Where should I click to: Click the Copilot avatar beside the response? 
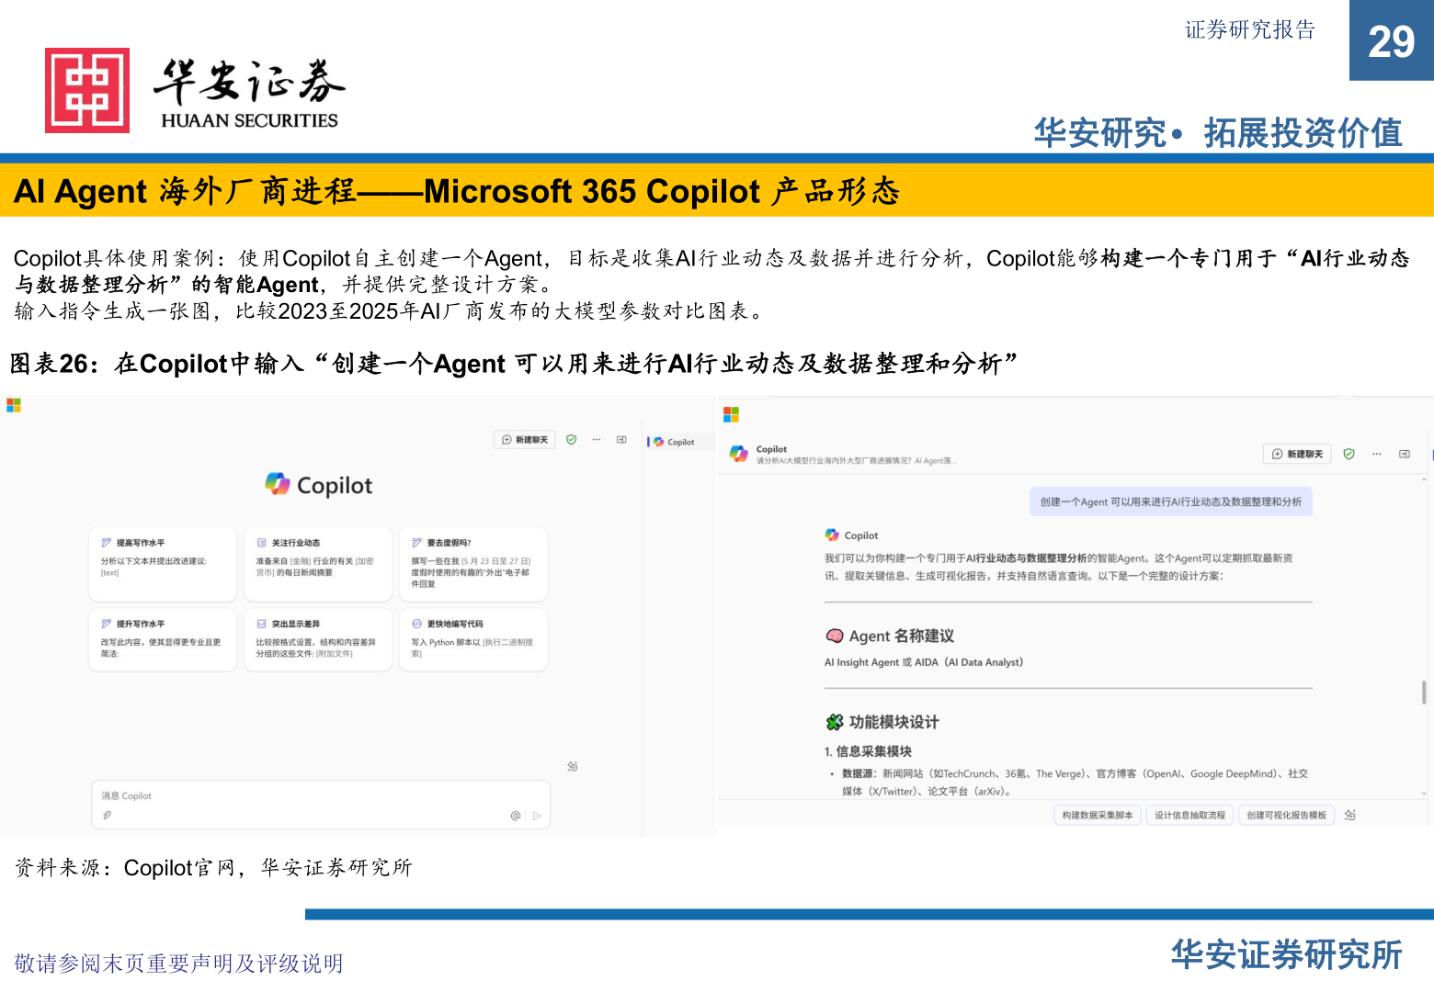click(x=832, y=535)
